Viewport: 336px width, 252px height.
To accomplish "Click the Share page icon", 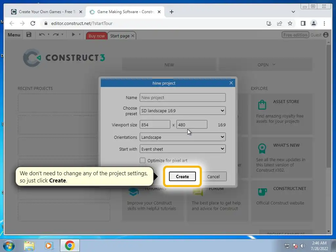I will 280,23.
